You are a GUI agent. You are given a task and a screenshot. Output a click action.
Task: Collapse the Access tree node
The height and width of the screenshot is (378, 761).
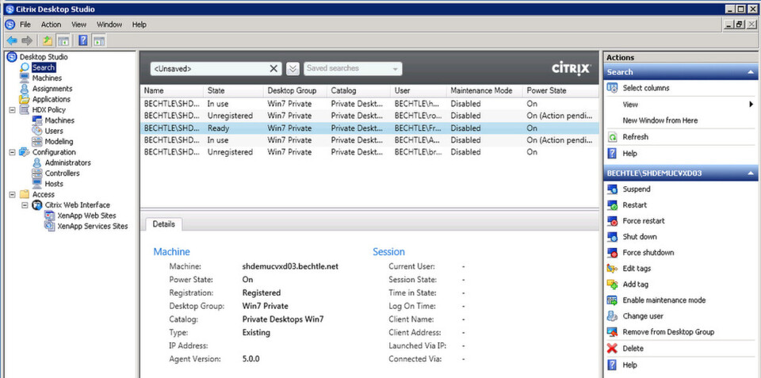point(12,195)
